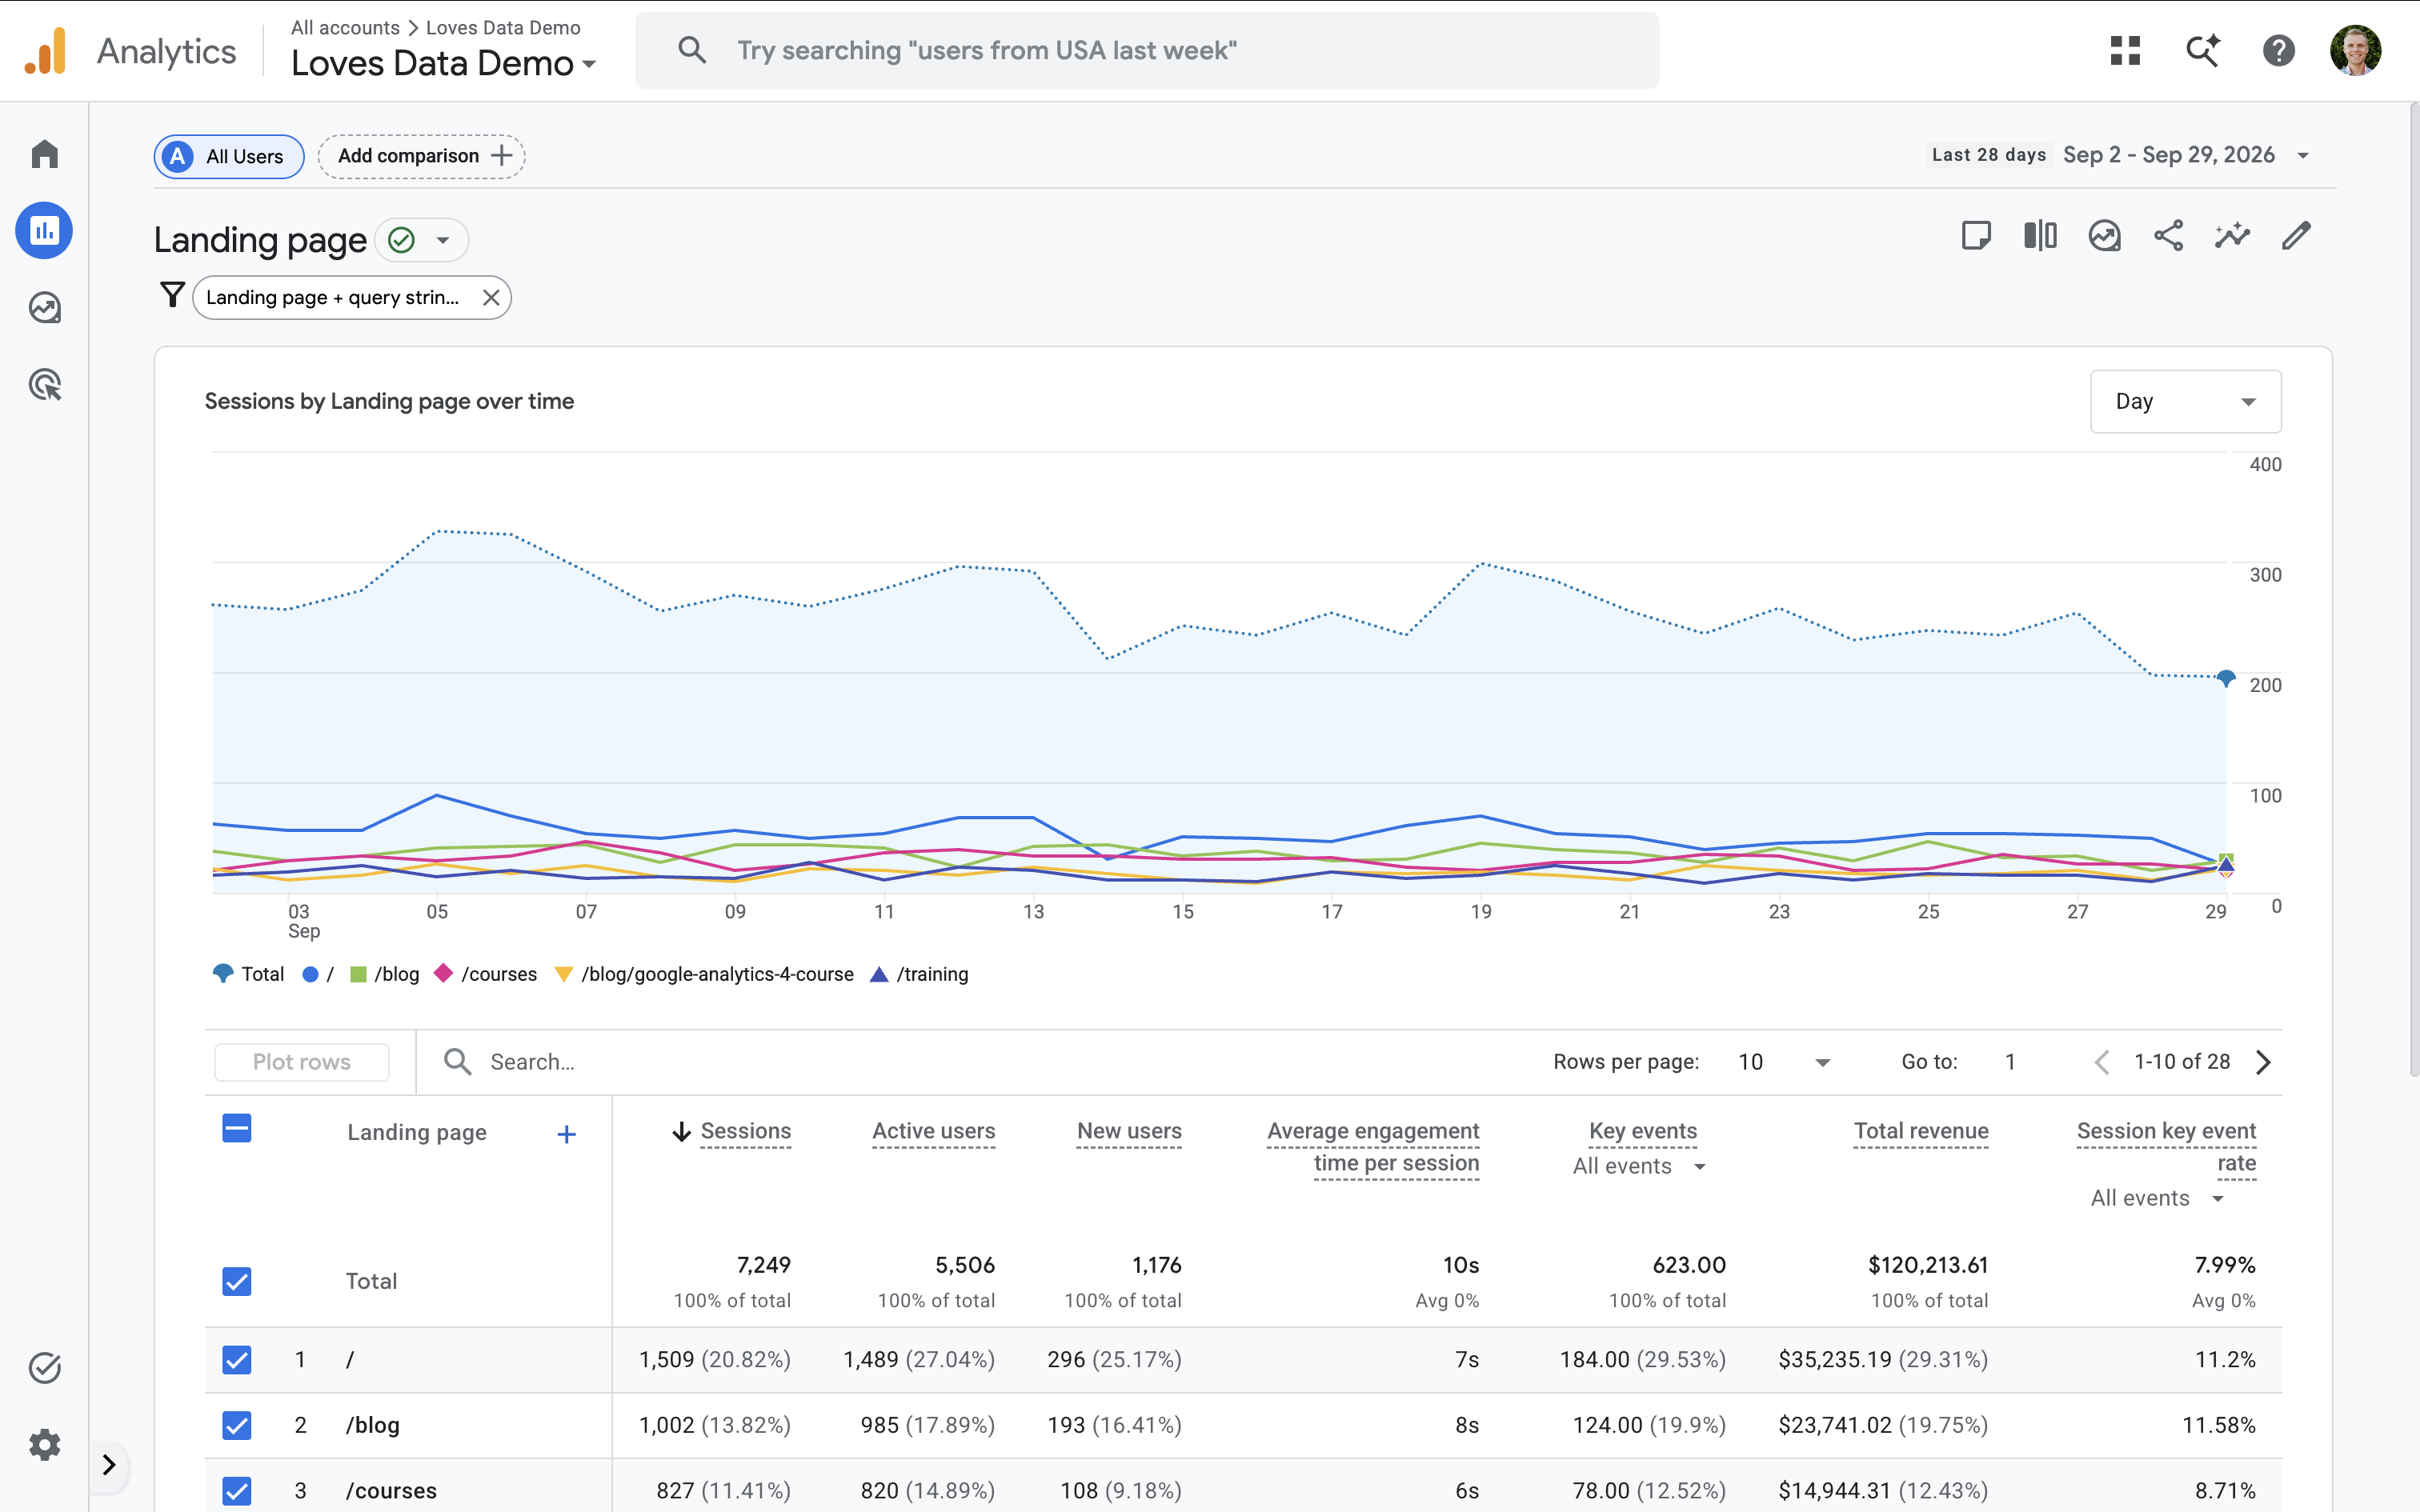Click the table search magnifier icon
Screen dimensions: 2420x1512
(457, 1062)
